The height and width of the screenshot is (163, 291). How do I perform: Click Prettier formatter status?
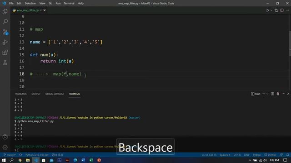[x=270, y=155]
